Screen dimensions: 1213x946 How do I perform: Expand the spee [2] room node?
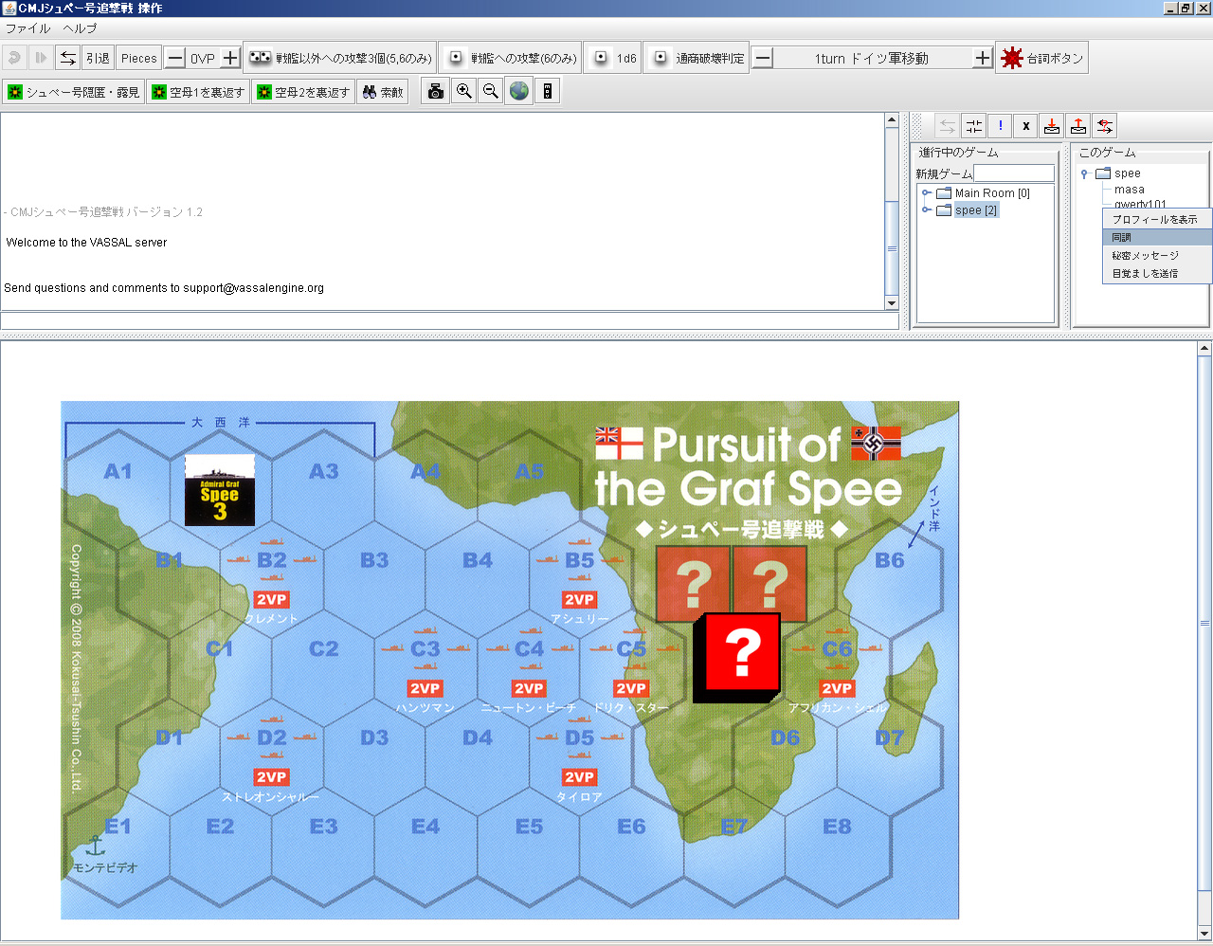click(927, 209)
